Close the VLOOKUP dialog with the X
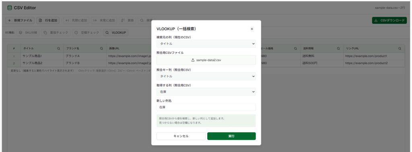 tap(252, 29)
